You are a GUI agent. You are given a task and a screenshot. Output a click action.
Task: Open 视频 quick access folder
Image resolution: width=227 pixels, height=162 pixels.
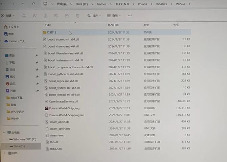click(x=11, y=91)
